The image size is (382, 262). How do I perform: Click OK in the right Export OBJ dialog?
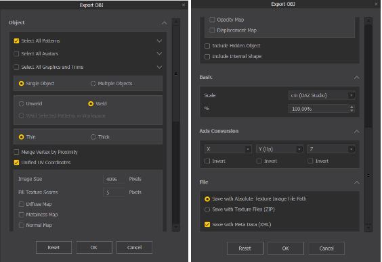[x=286, y=248]
